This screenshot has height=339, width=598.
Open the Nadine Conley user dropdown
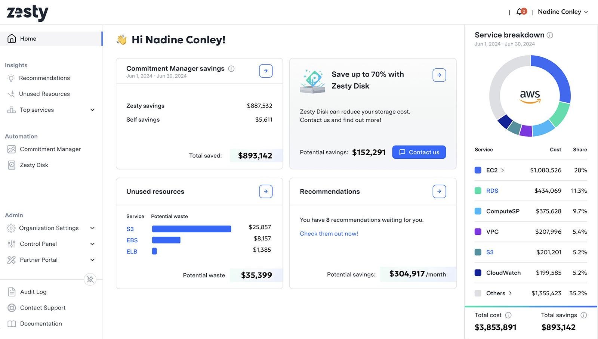(563, 12)
